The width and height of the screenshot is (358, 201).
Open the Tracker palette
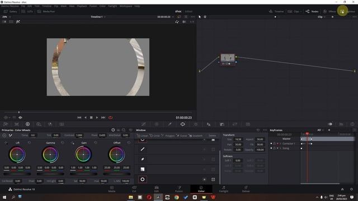(196, 124)
